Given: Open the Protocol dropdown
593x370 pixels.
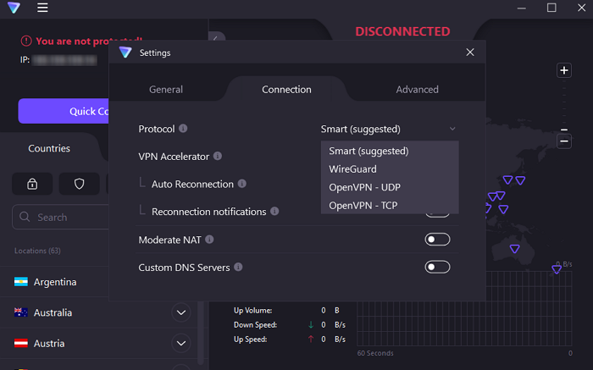Looking at the screenshot, I should pos(388,129).
